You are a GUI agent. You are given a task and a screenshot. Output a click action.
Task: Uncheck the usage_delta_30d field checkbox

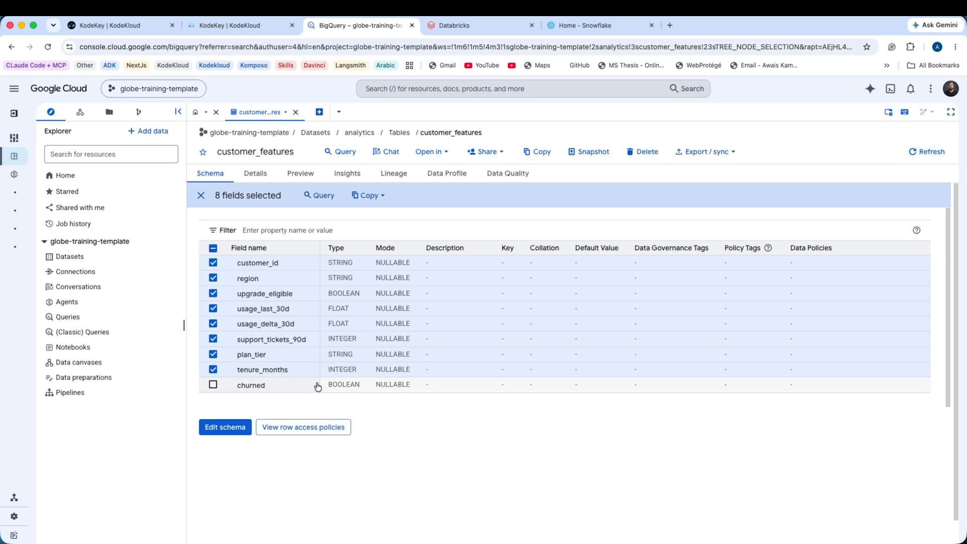click(213, 323)
